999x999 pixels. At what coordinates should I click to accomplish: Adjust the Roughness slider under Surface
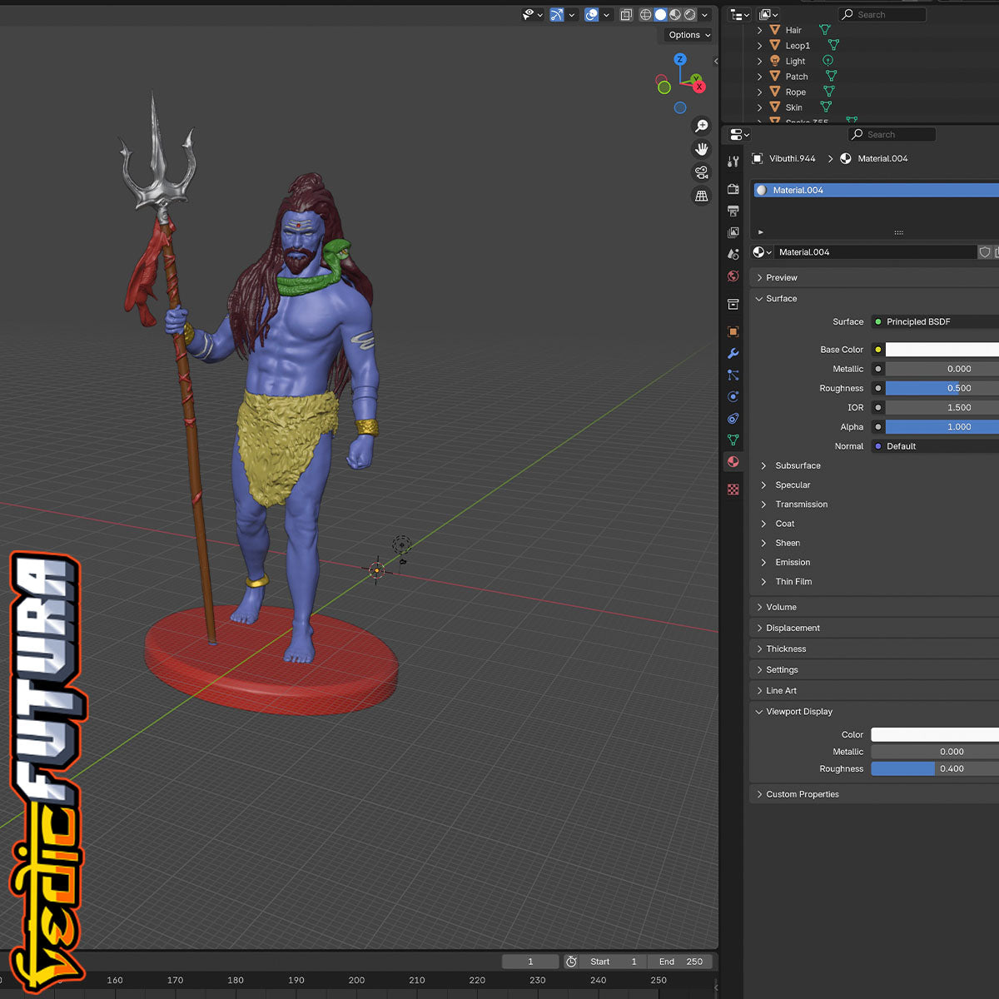tap(942, 388)
